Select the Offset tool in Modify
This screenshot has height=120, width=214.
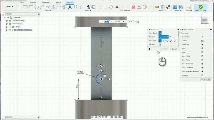click(94, 7)
